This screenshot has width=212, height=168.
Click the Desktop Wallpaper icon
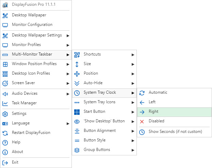point(5,15)
